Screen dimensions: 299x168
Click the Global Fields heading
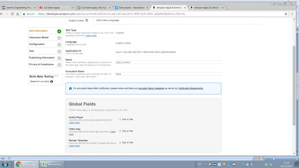[x=82, y=104]
